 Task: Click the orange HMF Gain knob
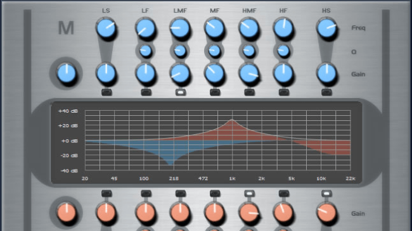tap(249, 212)
